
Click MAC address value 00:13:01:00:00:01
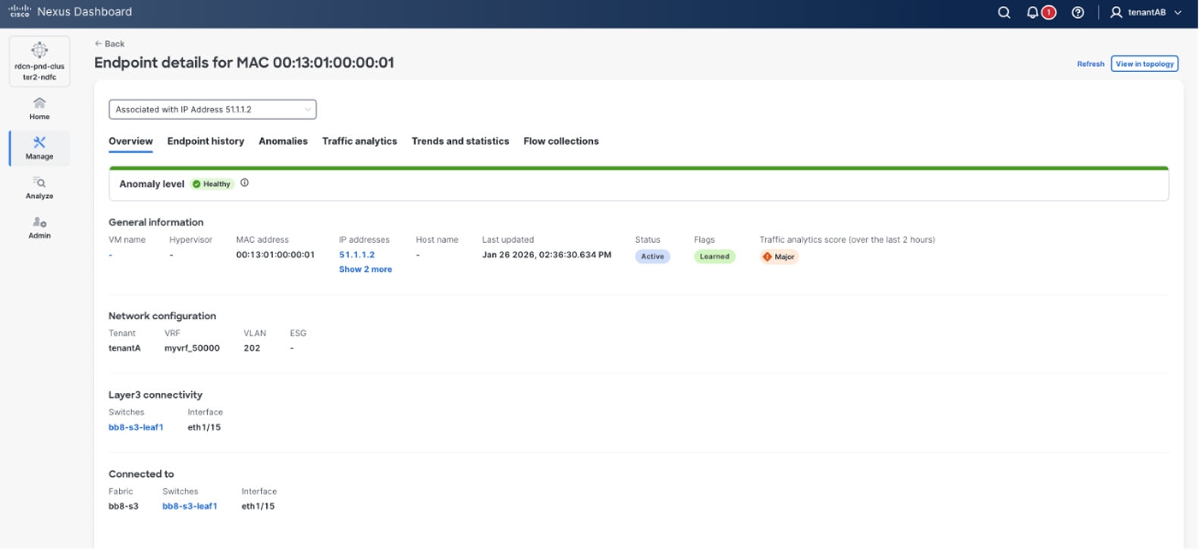[x=275, y=255]
